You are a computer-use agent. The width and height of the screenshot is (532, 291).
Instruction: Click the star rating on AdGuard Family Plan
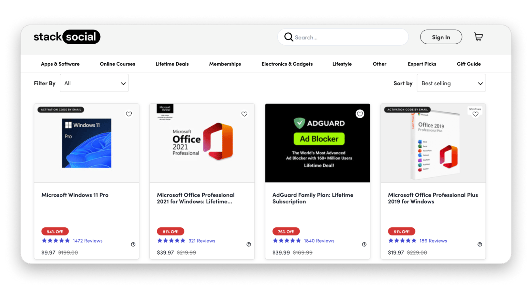point(286,241)
